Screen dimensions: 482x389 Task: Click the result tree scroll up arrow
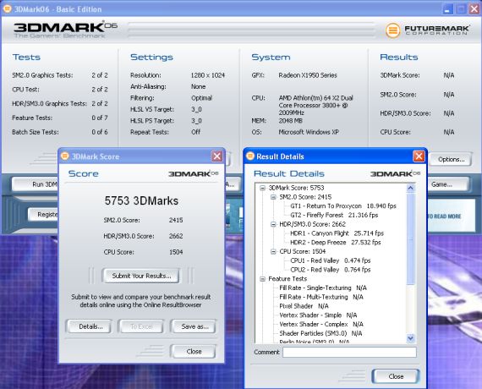[411, 188]
